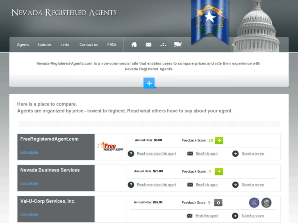This screenshot has width=298, height=223.
Task: Open the Agents menu item
Action: pyautogui.click(x=23, y=45)
